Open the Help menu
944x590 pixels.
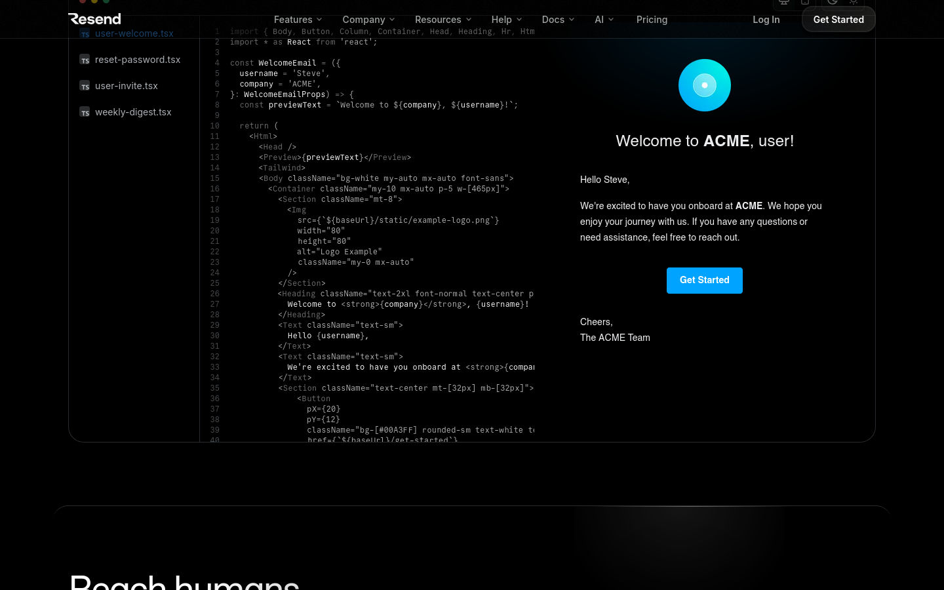point(506,20)
